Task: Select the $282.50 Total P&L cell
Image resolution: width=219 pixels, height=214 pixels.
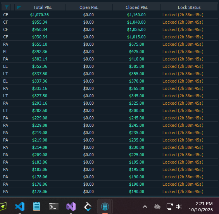Action: pyautogui.click(x=40, y=110)
